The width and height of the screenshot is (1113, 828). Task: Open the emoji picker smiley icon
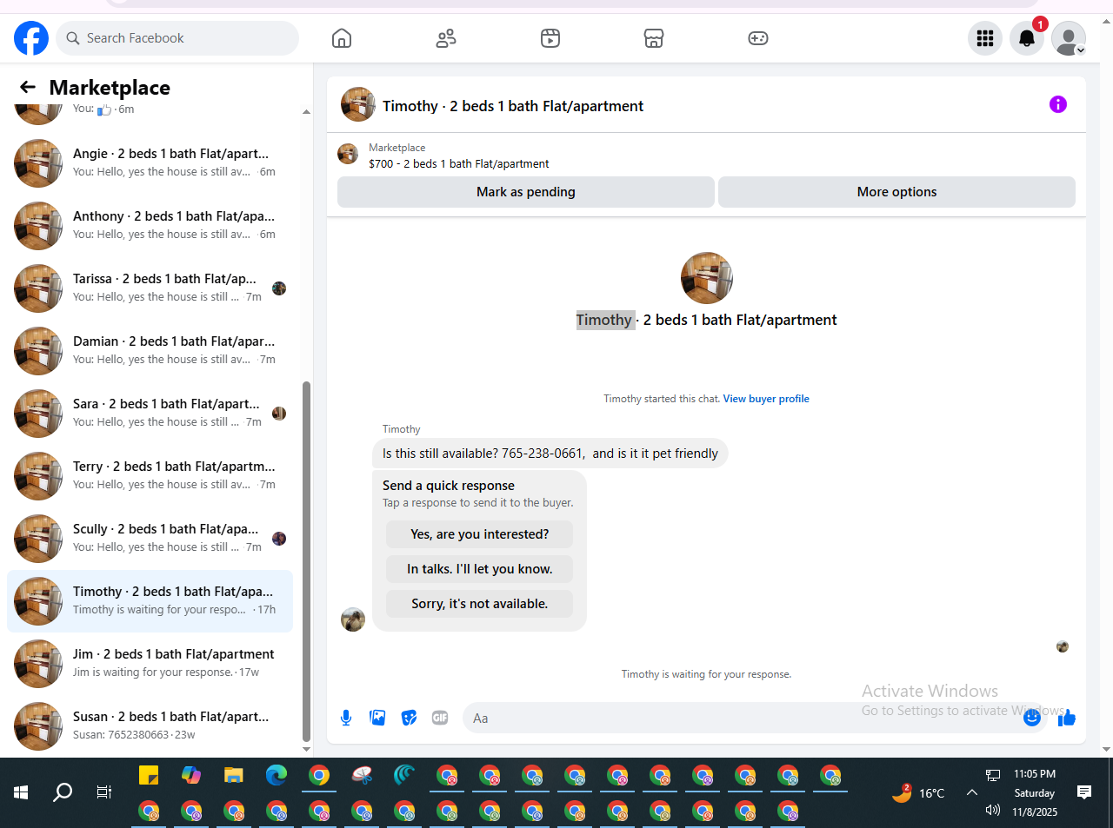1032,718
